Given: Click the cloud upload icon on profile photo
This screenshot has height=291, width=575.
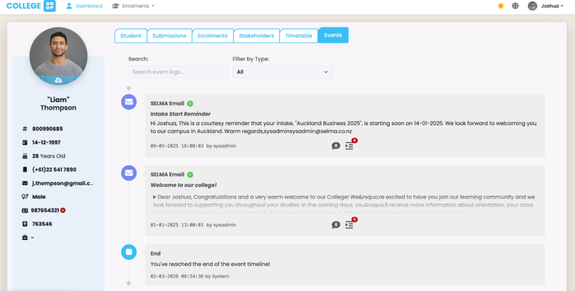Looking at the screenshot, I should coord(58,80).
